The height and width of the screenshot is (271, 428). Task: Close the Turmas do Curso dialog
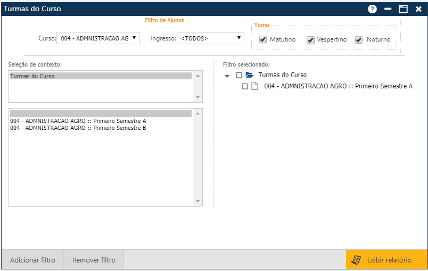click(418, 9)
